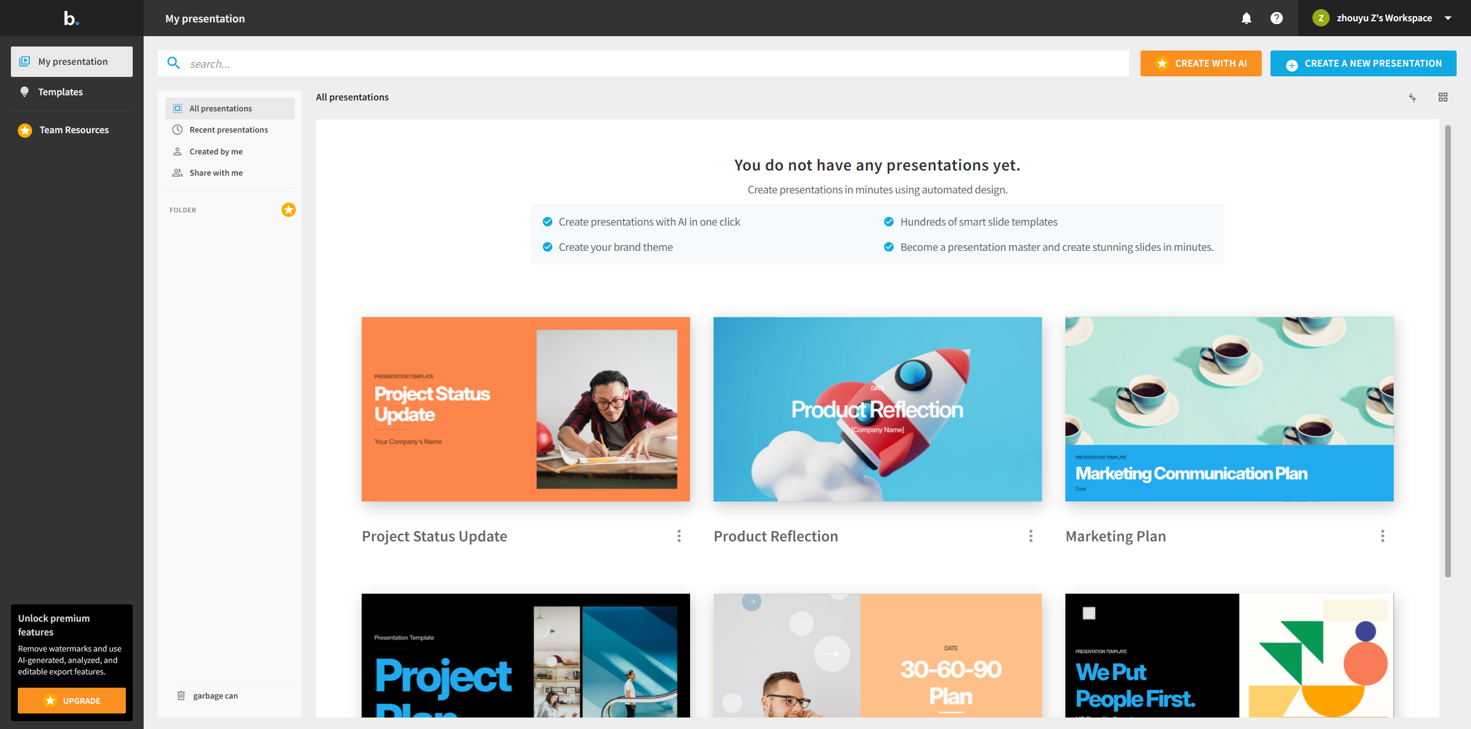Viewport: 1471px width, 729px height.
Task: Click the Upgrade button
Action: click(72, 701)
